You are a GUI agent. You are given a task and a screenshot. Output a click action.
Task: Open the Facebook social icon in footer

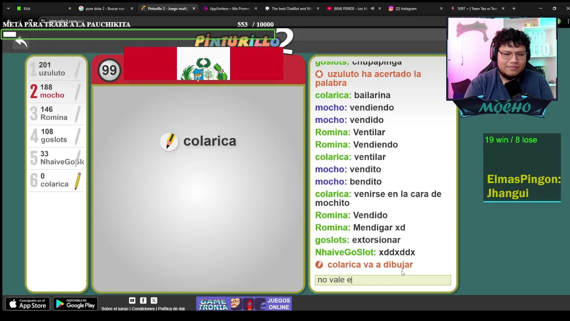click(x=143, y=300)
